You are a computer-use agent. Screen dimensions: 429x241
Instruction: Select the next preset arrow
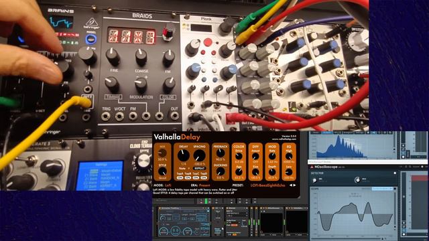coord(294,185)
